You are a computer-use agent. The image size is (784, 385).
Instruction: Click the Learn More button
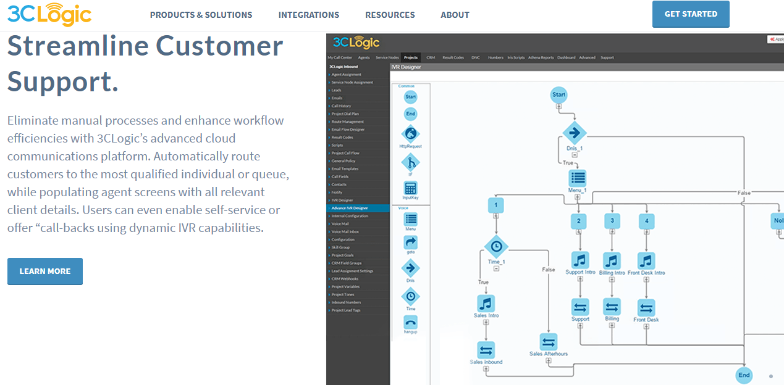[x=45, y=271]
